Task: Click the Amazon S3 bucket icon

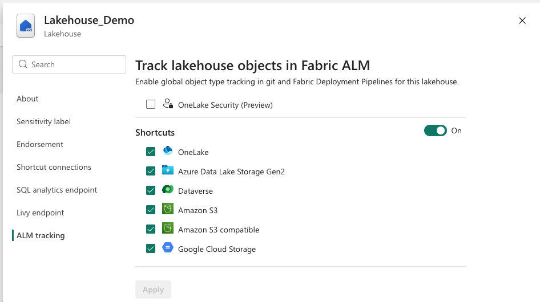Action: [x=168, y=210]
